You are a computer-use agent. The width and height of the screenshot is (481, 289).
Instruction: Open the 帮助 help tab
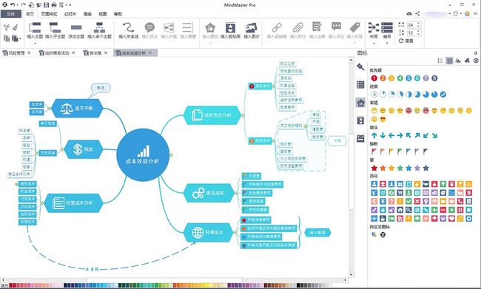118,14
